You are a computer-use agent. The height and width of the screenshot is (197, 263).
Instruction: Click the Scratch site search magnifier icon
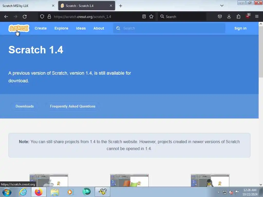pos(118,28)
